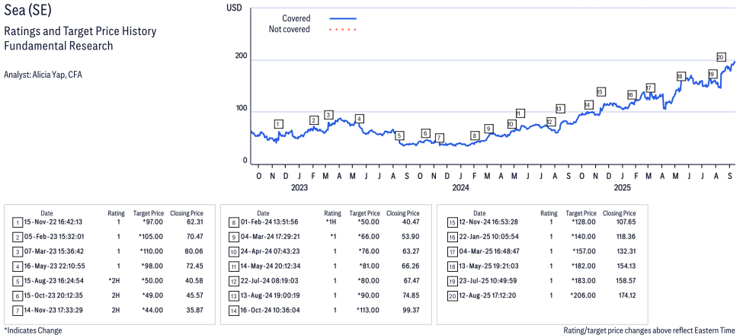Click target price '*76.00'

point(369,251)
